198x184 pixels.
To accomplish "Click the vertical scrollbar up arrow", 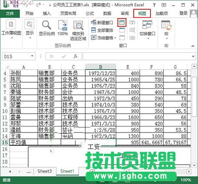I will pos(194,67).
